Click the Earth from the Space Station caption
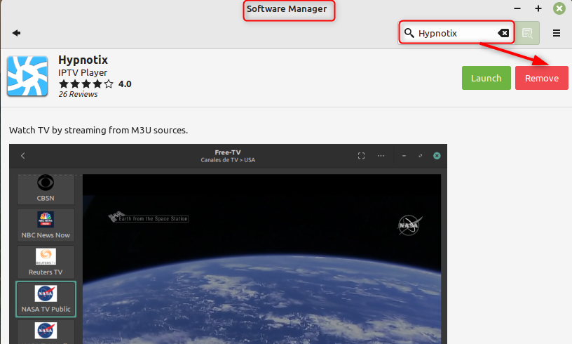Viewport: 572px width, 344px height. (149, 218)
